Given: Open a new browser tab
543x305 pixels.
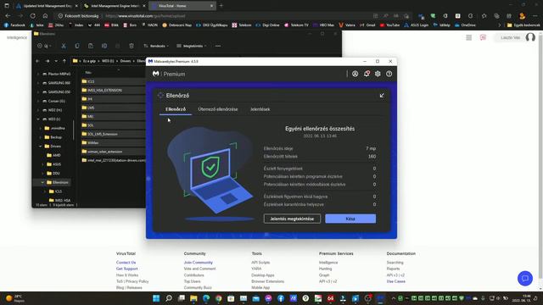Looking at the screenshot, I should click(x=221, y=6).
